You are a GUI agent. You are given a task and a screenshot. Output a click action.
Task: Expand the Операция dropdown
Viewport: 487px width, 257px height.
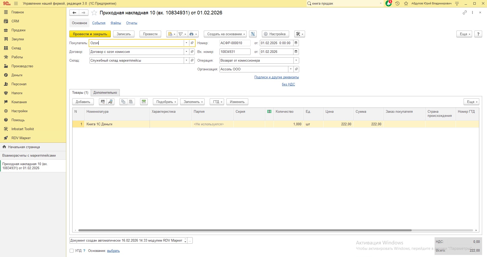[x=296, y=61]
